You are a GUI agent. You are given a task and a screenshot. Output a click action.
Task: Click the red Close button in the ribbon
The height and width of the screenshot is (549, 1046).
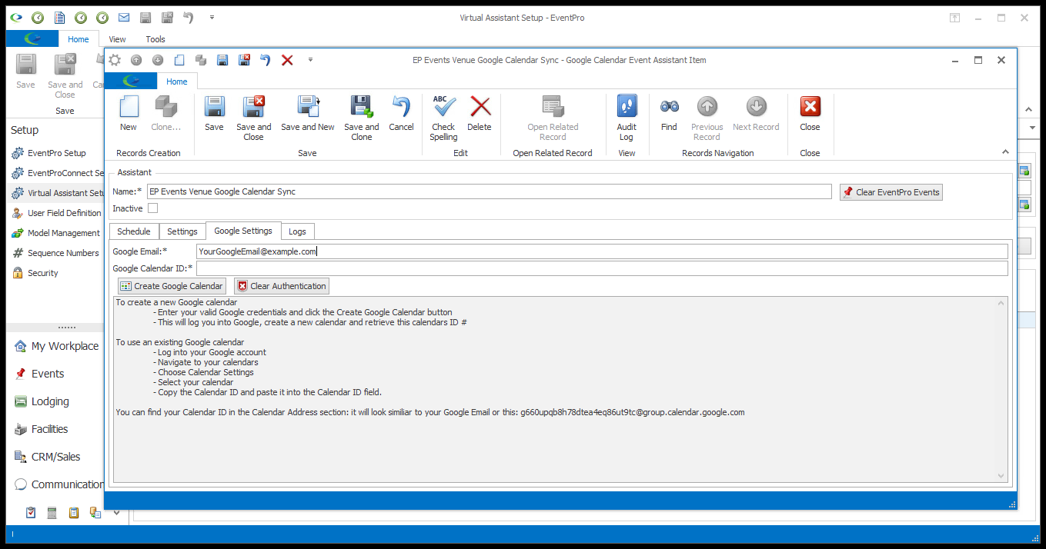click(x=810, y=114)
